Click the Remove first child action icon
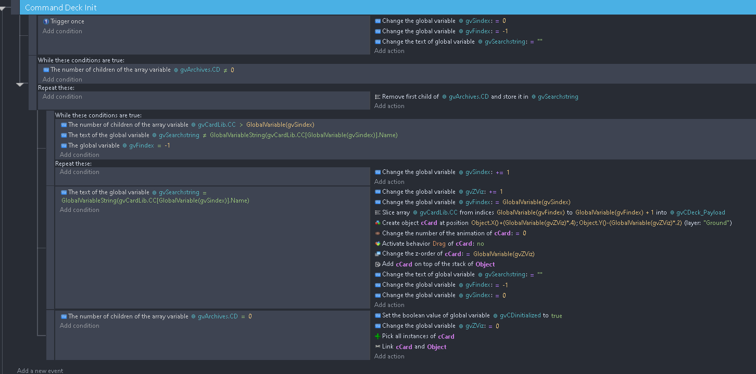756x374 pixels. click(x=377, y=97)
